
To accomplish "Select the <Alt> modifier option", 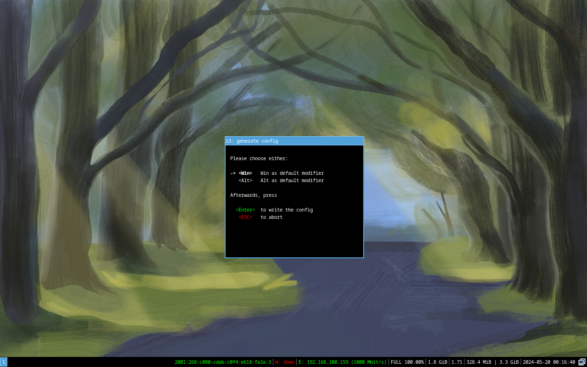I will (x=245, y=181).
